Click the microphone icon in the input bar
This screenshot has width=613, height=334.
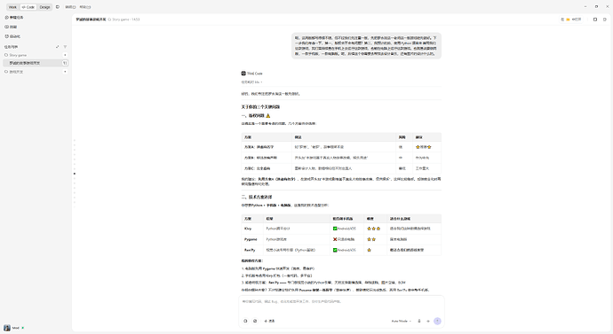tap(419, 321)
